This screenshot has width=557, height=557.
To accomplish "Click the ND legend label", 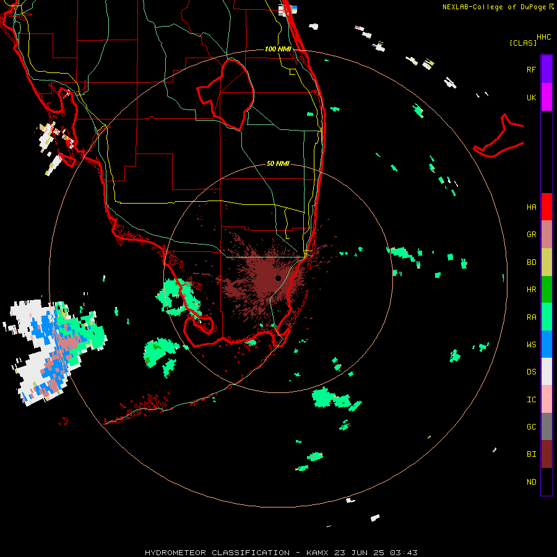I will pos(531,482).
